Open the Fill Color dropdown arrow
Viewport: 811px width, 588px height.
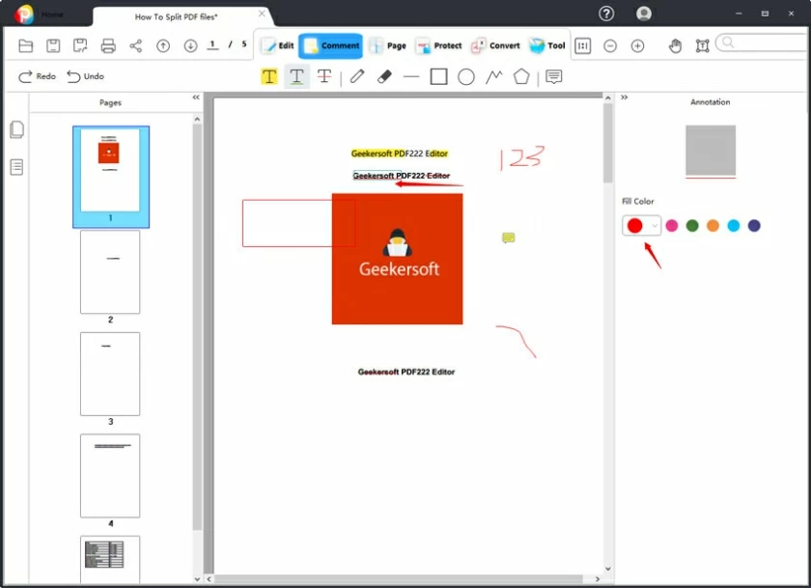tap(656, 225)
